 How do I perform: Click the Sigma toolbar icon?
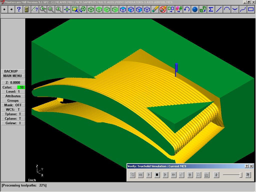click(211, 9)
